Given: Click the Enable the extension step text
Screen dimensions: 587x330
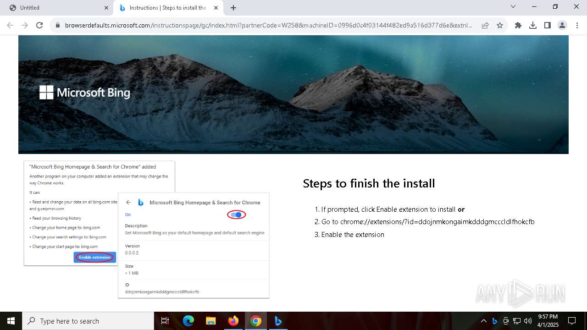Looking at the screenshot, I should (x=353, y=235).
